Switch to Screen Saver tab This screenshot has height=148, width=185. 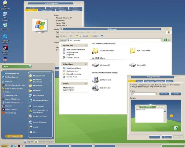(149, 81)
